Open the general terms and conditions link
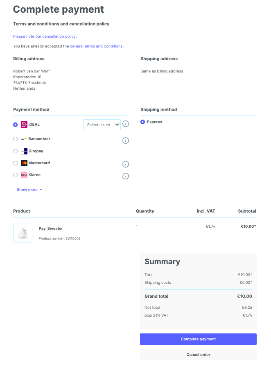 pos(96,46)
